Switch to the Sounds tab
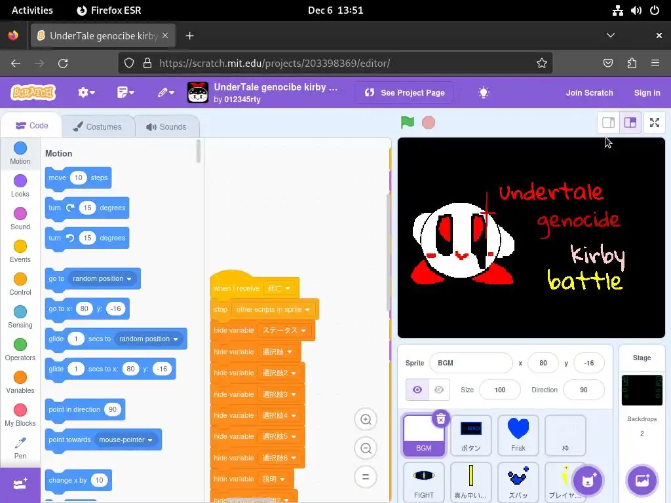 [166, 126]
